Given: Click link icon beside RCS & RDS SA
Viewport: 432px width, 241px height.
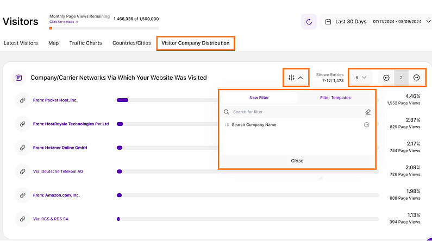Looking at the screenshot, I should pyautogui.click(x=22, y=219).
